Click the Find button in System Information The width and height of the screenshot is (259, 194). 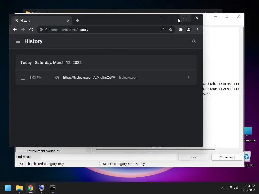coord(194,157)
